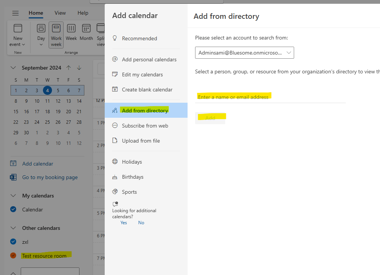
Task: Toggle visibility of the zxl calendar
Action: [x=13, y=242]
